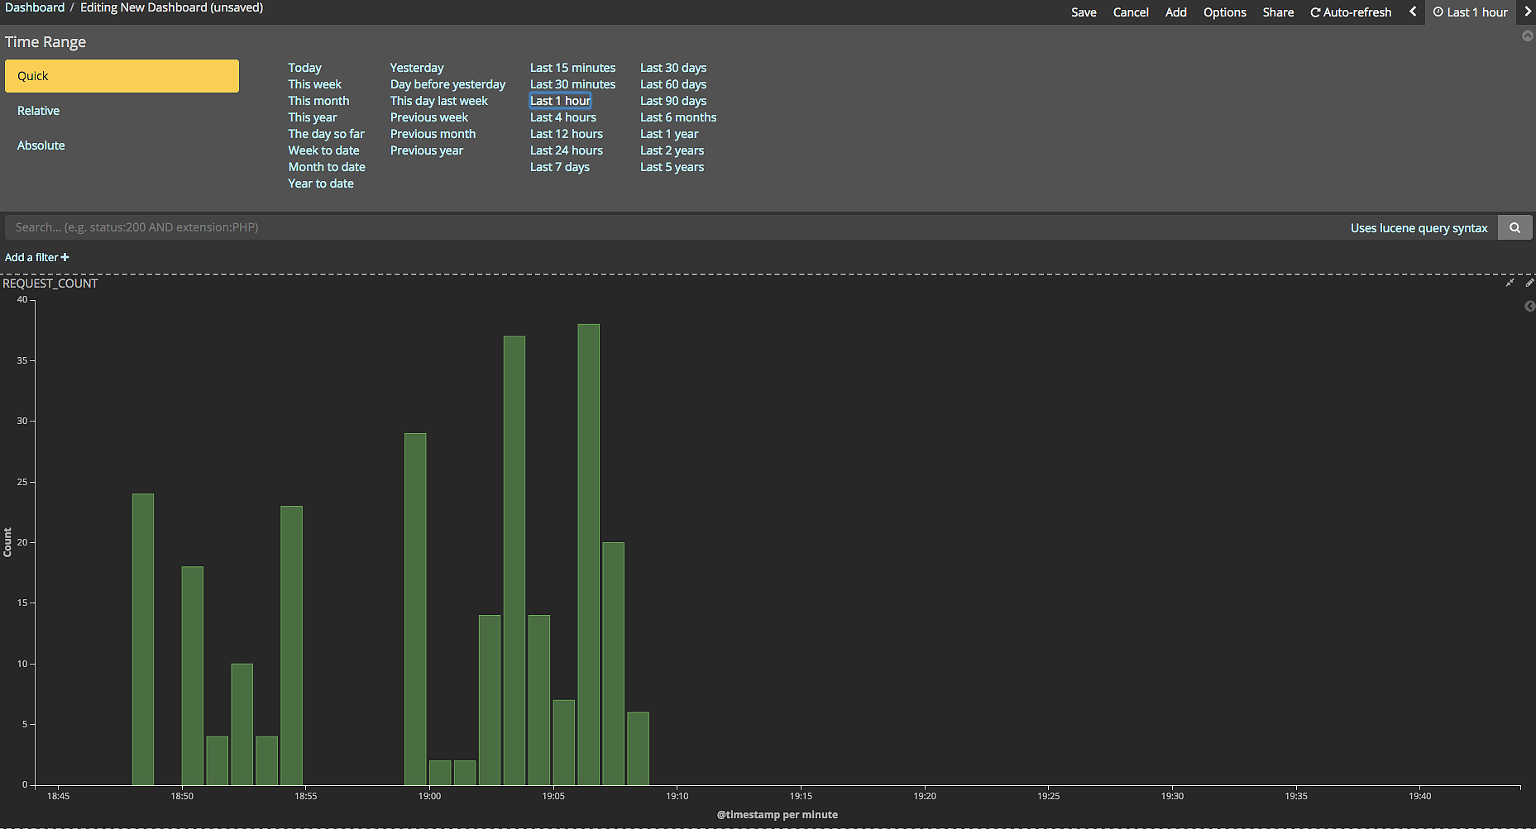The height and width of the screenshot is (829, 1536).
Task: Open the Share menu in top bar
Action: [1278, 12]
